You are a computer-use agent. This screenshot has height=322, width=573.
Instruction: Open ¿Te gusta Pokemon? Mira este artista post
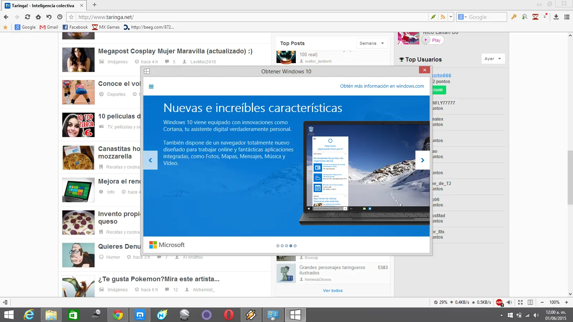[x=159, y=279]
